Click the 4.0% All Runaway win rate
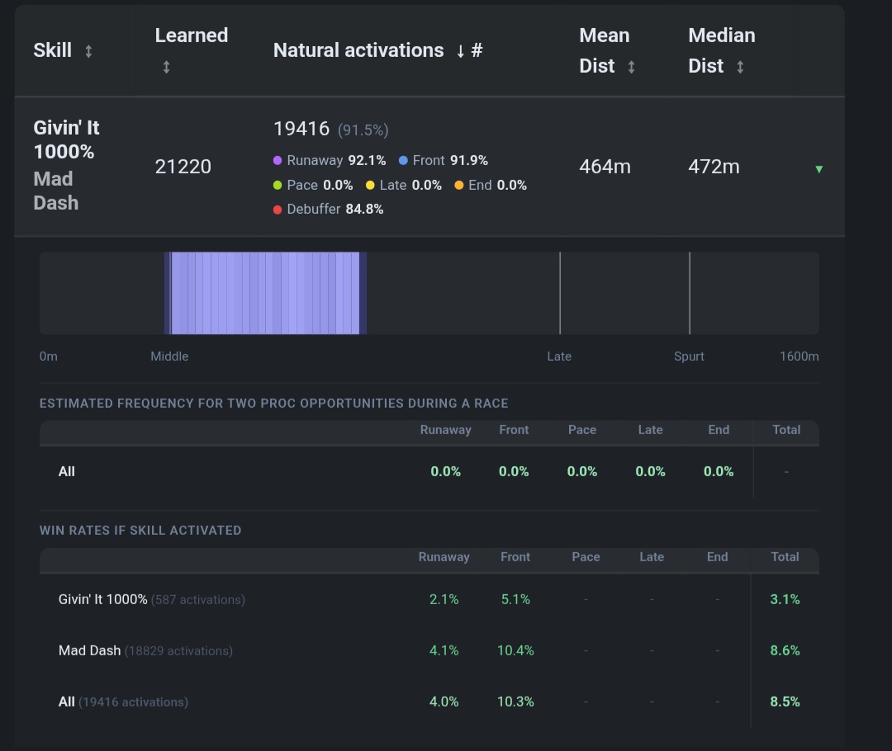The image size is (892, 751). pyautogui.click(x=444, y=701)
